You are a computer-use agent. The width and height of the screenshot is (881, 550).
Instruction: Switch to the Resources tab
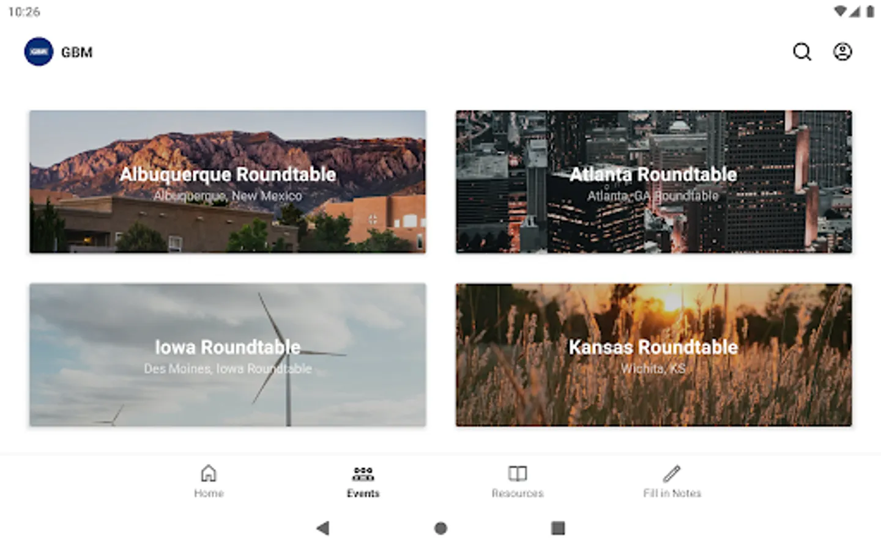(x=518, y=482)
